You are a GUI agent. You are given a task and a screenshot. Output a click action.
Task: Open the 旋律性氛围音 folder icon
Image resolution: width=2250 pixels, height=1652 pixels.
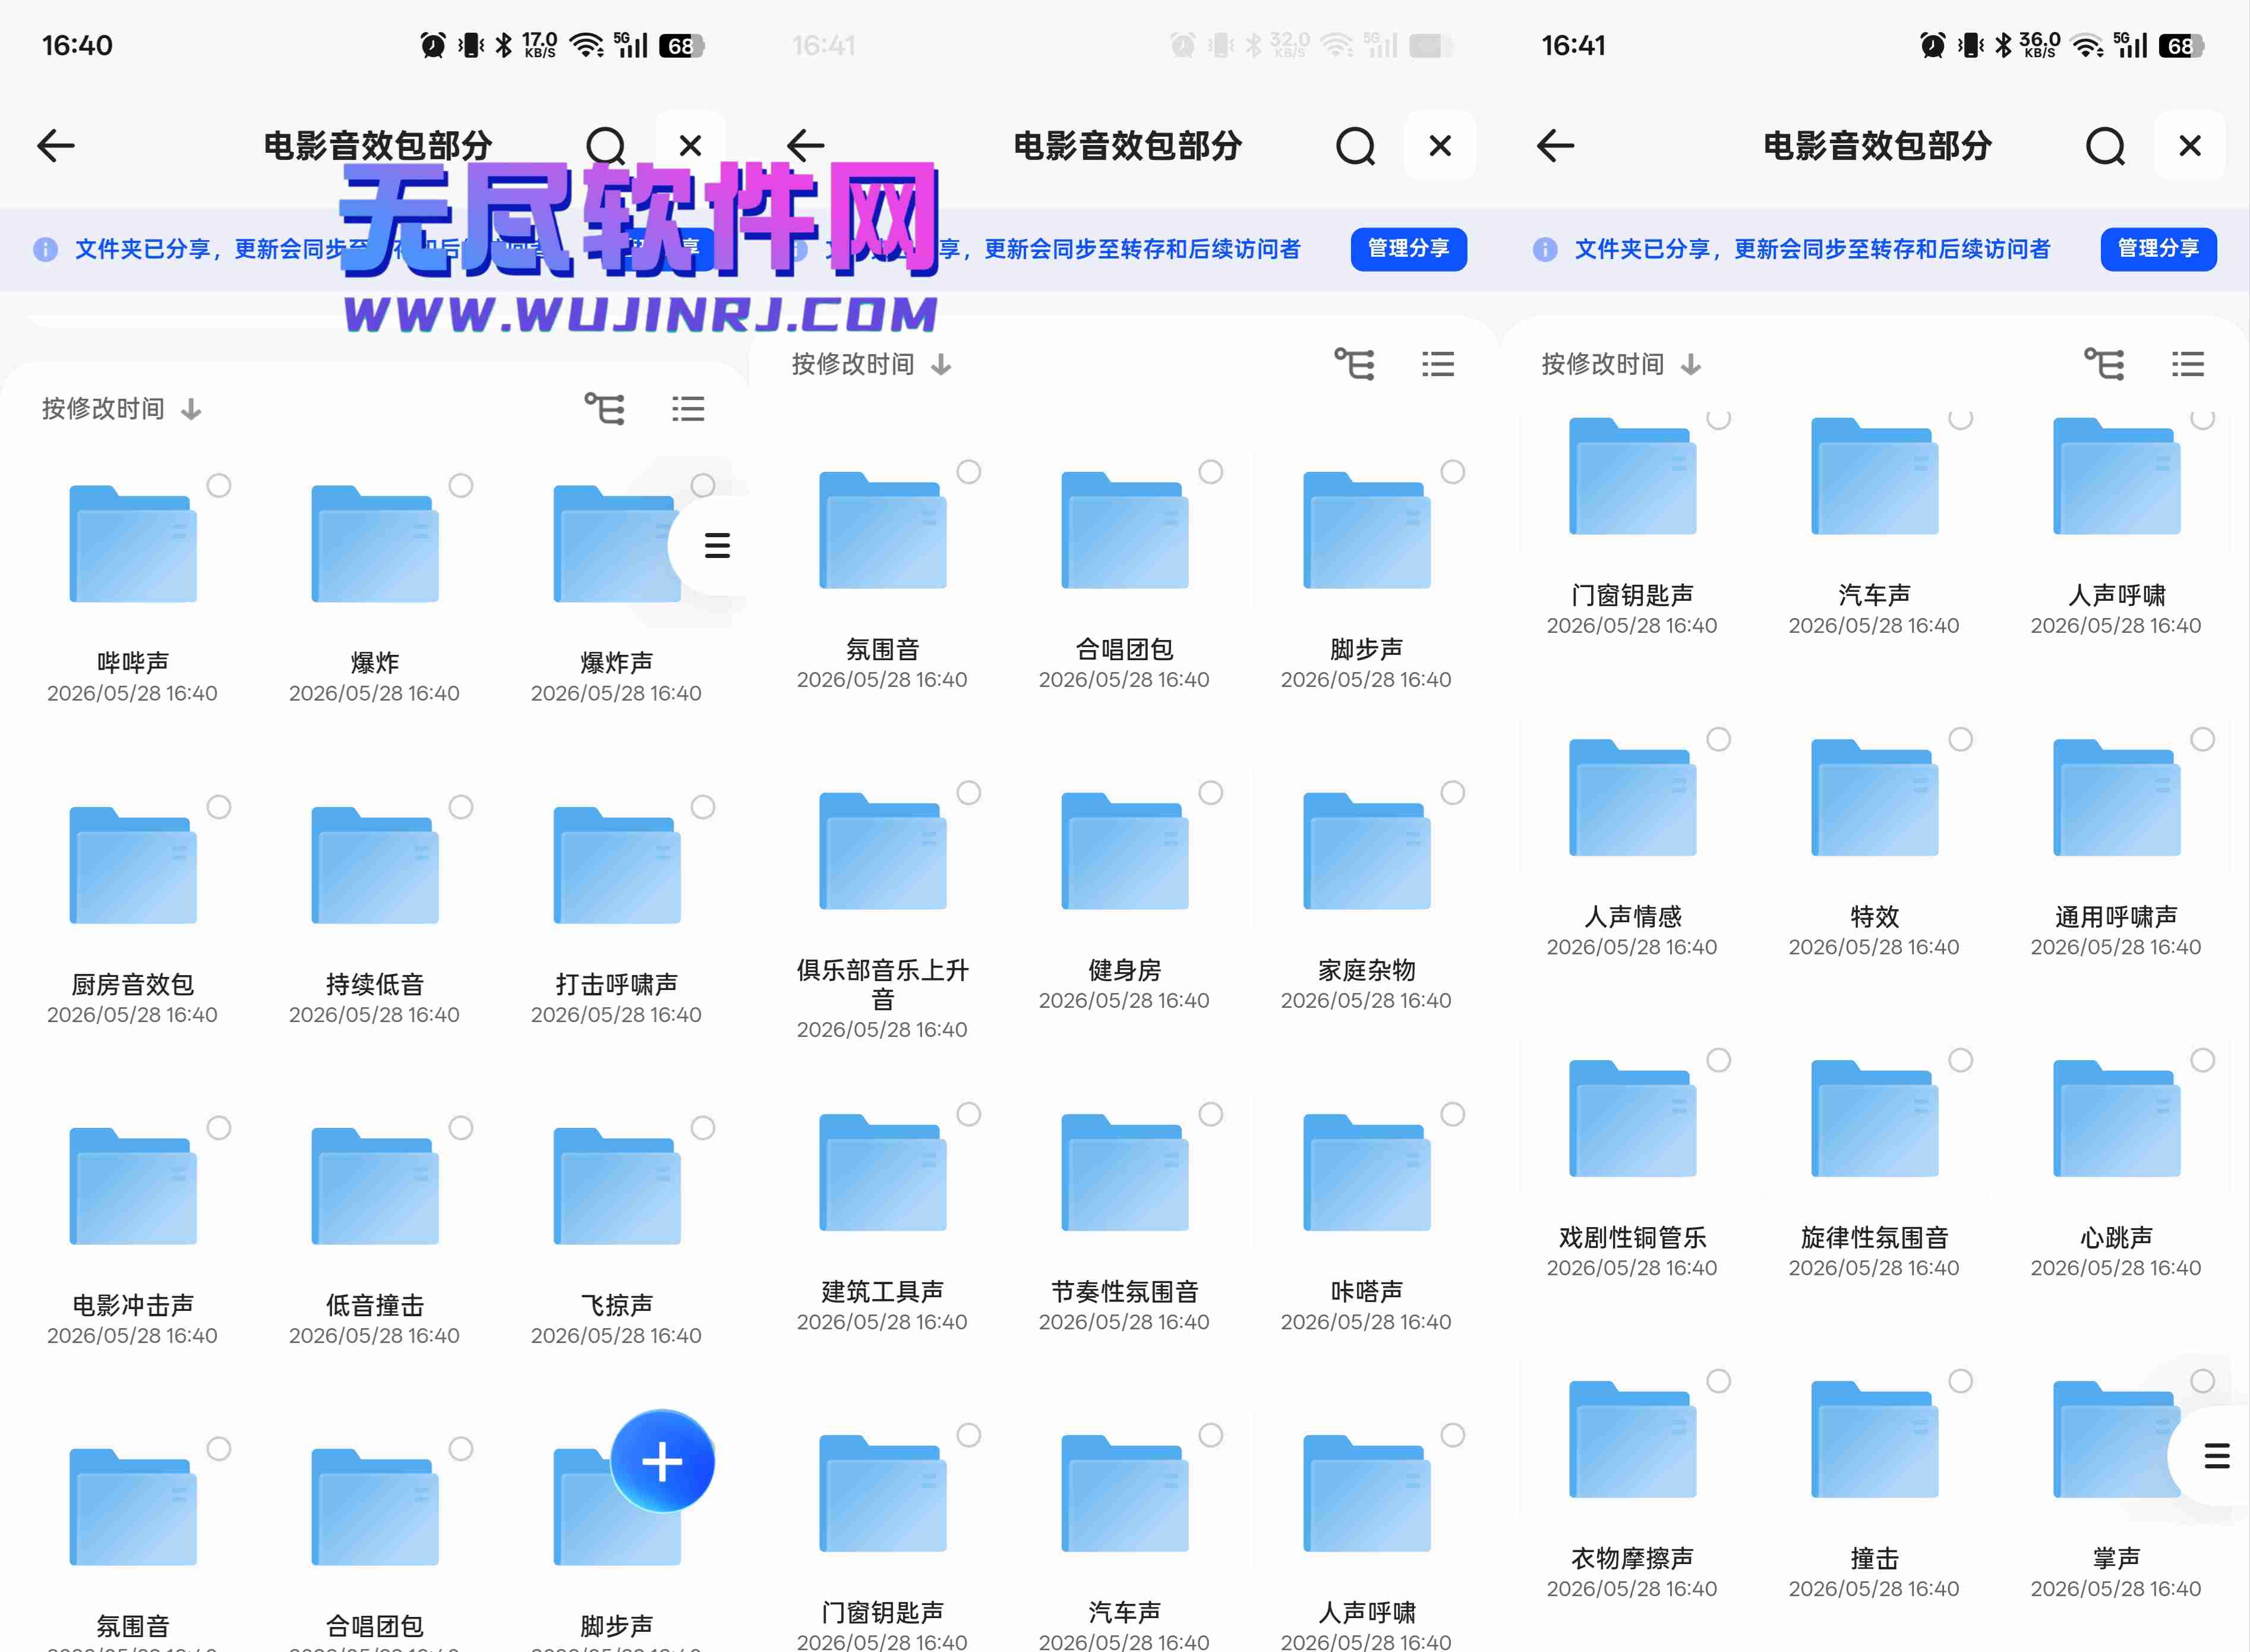tap(1874, 1118)
